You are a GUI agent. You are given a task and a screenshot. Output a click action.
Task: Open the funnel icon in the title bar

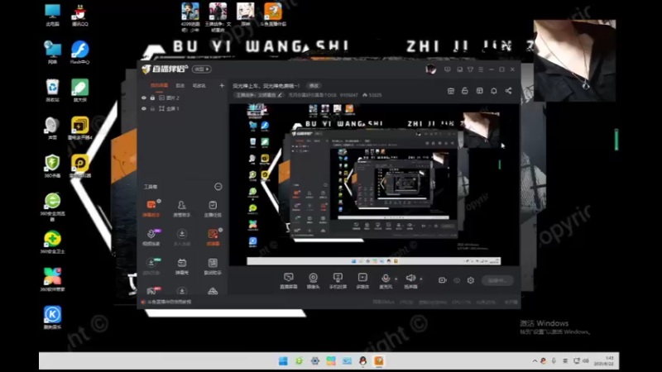coord(470,69)
